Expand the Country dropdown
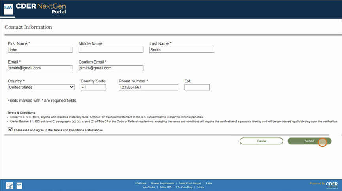The image size is (342, 191). tap(41, 87)
